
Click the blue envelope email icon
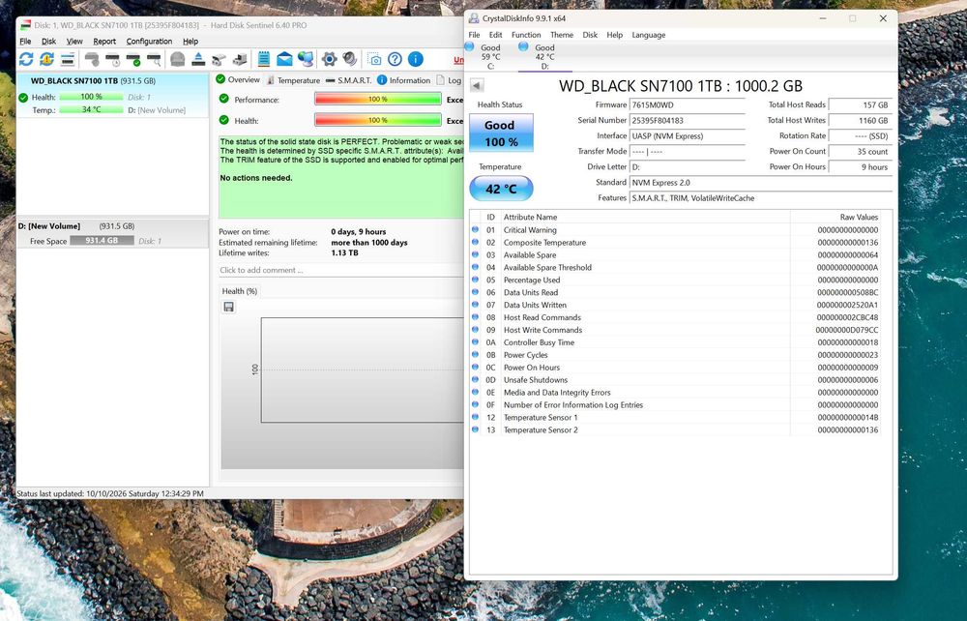[284, 59]
